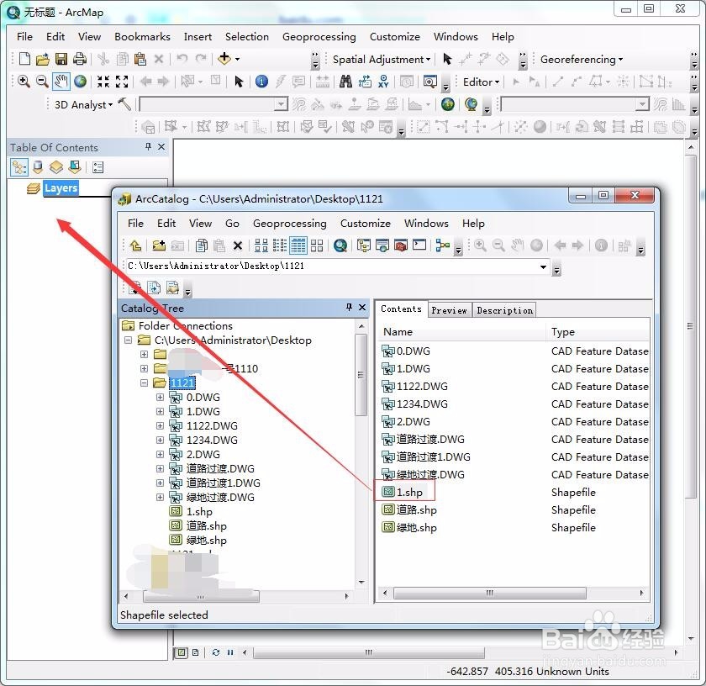The width and height of the screenshot is (706, 686).
Task: Select the Identify tool
Action: [261, 82]
